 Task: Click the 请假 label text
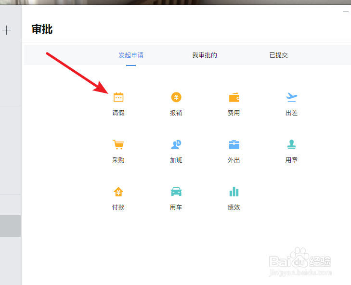pyautogui.click(x=118, y=113)
